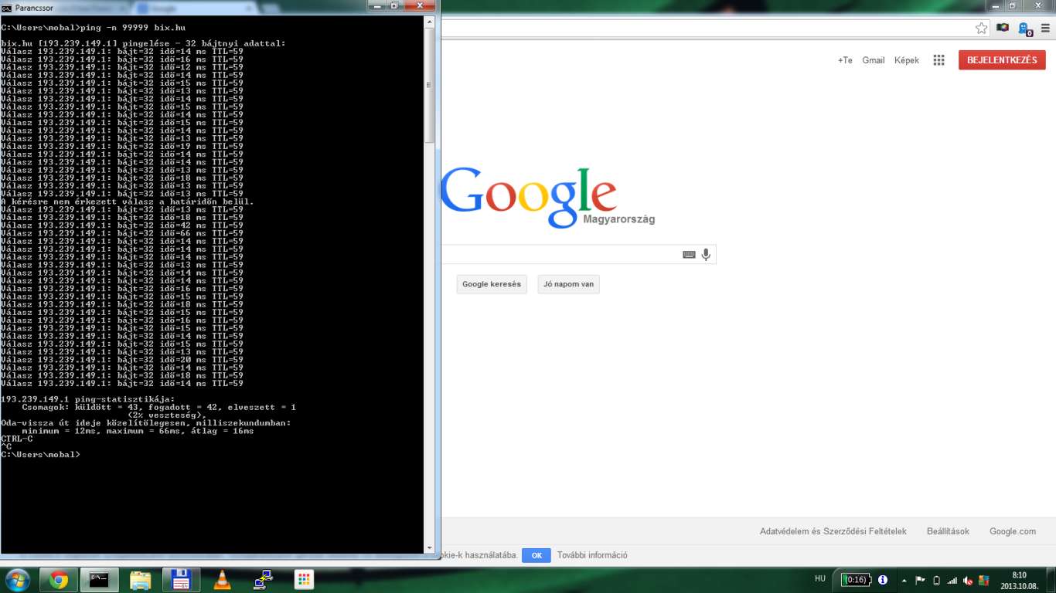Image resolution: width=1056 pixels, height=593 pixels.
Task: Click the 'Csomagok: küldött = 43' statistics line
Action: tap(158, 407)
